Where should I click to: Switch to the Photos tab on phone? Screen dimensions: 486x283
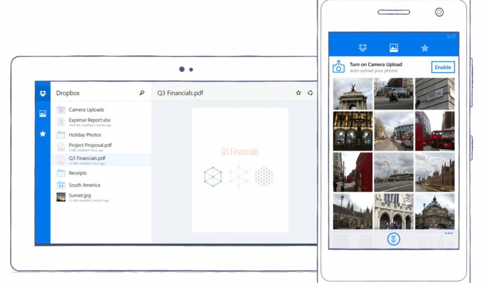(x=393, y=48)
